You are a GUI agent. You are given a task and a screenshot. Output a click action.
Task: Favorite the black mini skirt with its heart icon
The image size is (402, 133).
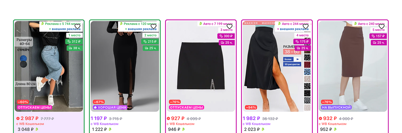[229, 26]
